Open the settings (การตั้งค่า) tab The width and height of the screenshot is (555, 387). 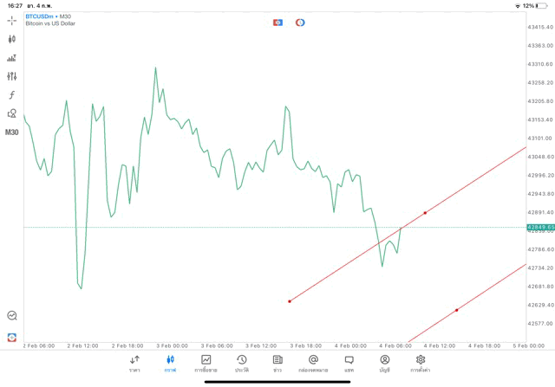[421, 363]
